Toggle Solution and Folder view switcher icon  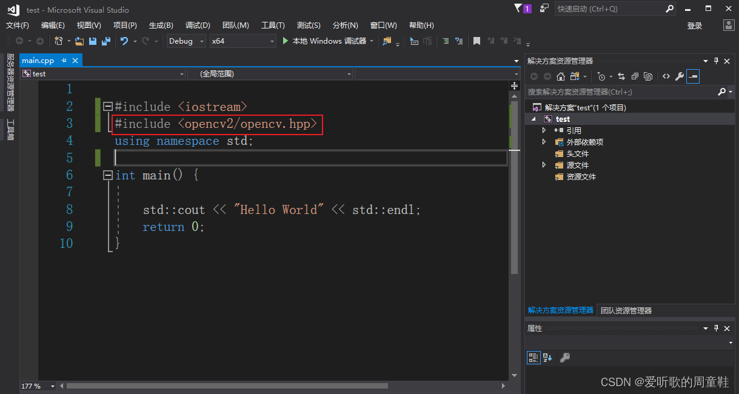[574, 76]
